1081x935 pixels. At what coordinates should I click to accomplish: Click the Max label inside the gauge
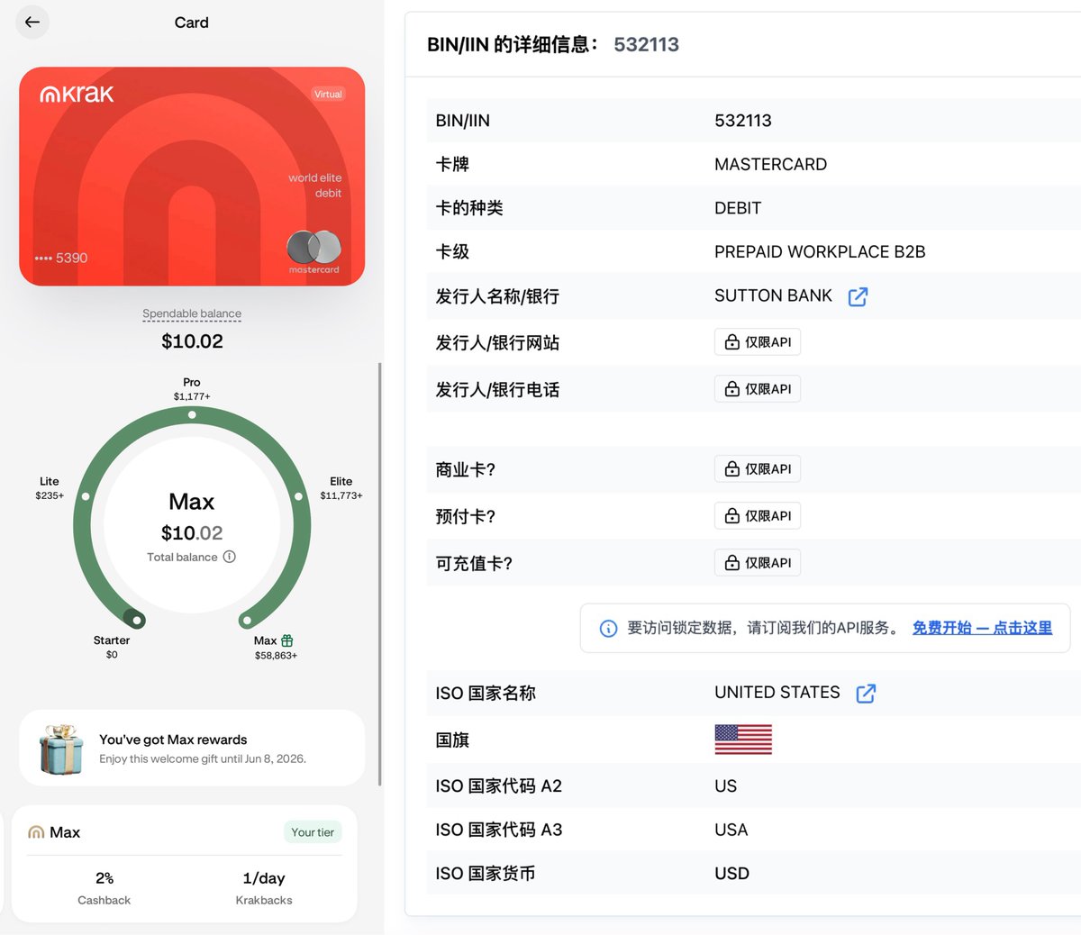click(x=192, y=502)
